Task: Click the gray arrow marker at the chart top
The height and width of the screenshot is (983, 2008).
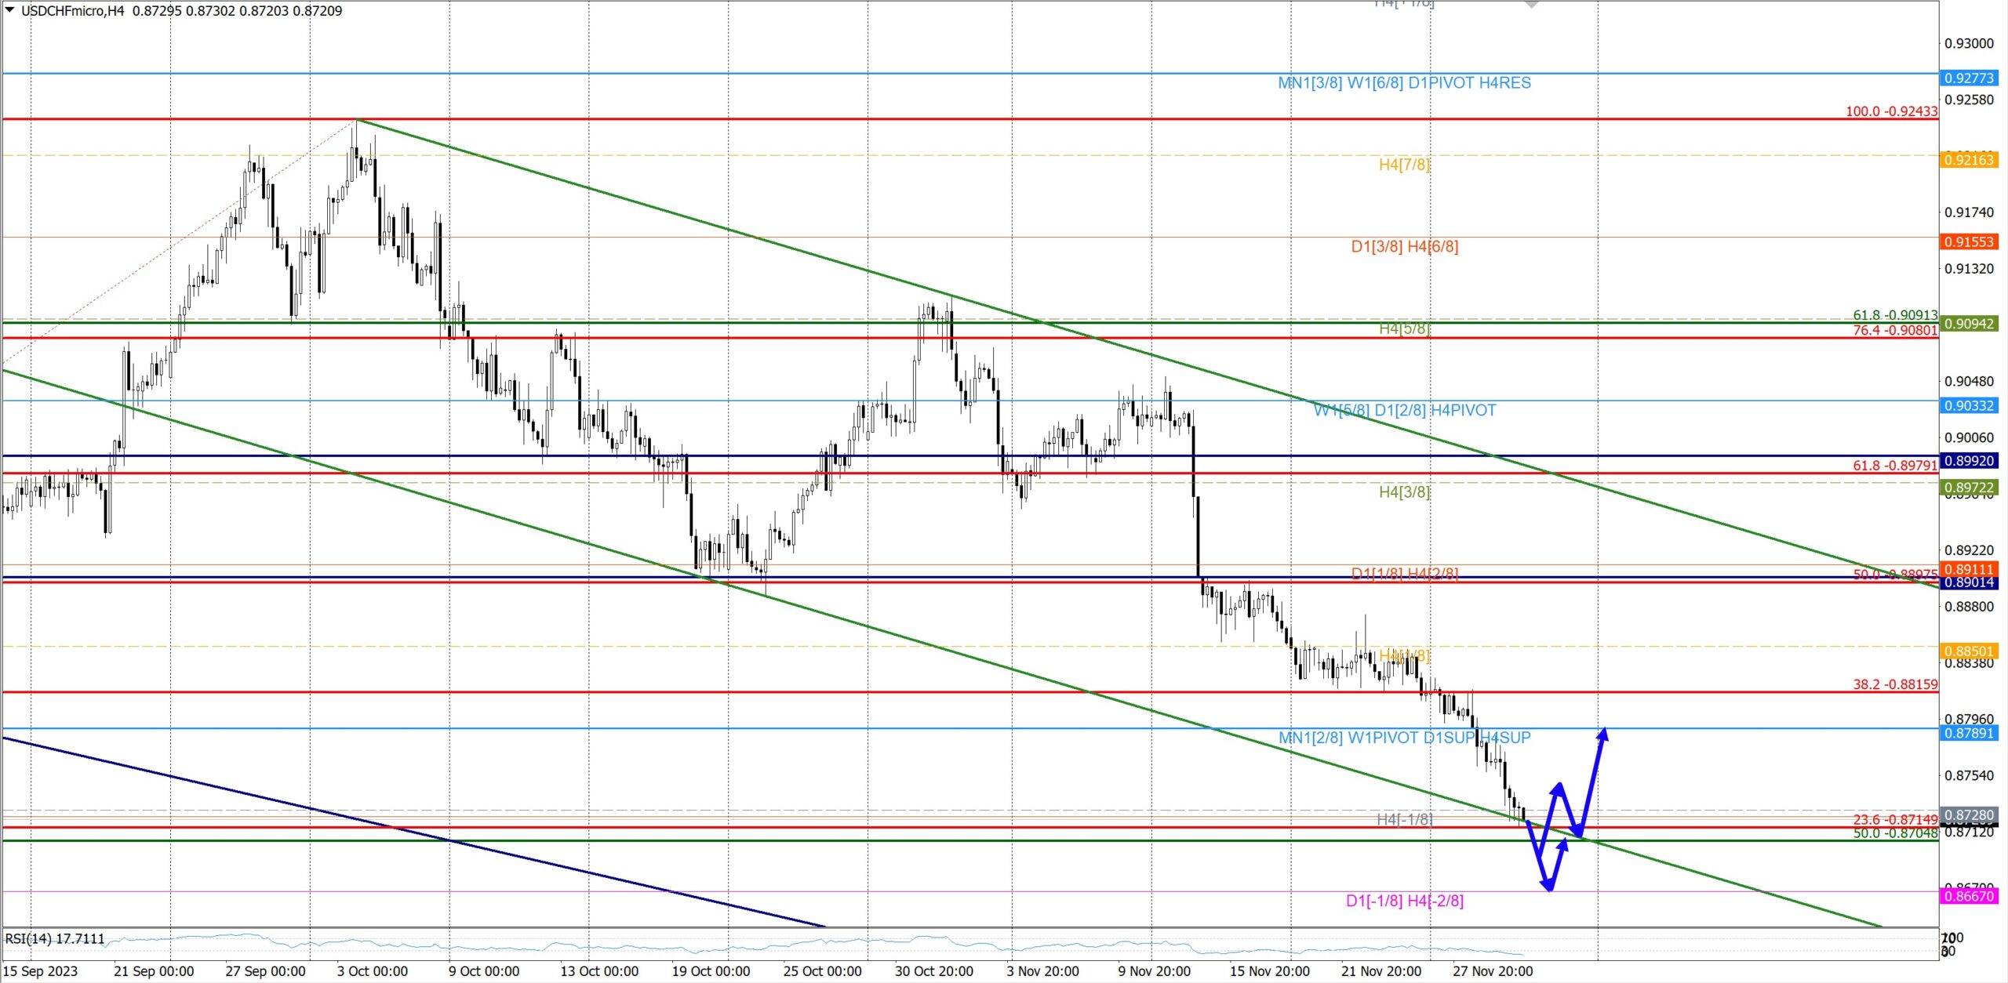Action: (1531, 4)
